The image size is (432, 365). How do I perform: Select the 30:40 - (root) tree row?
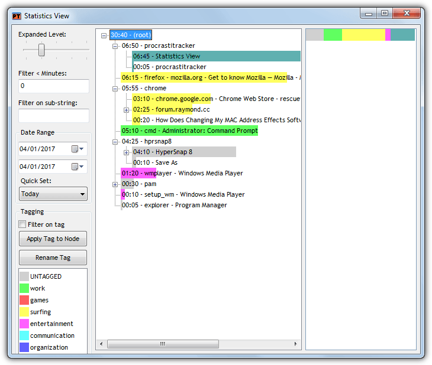point(131,35)
